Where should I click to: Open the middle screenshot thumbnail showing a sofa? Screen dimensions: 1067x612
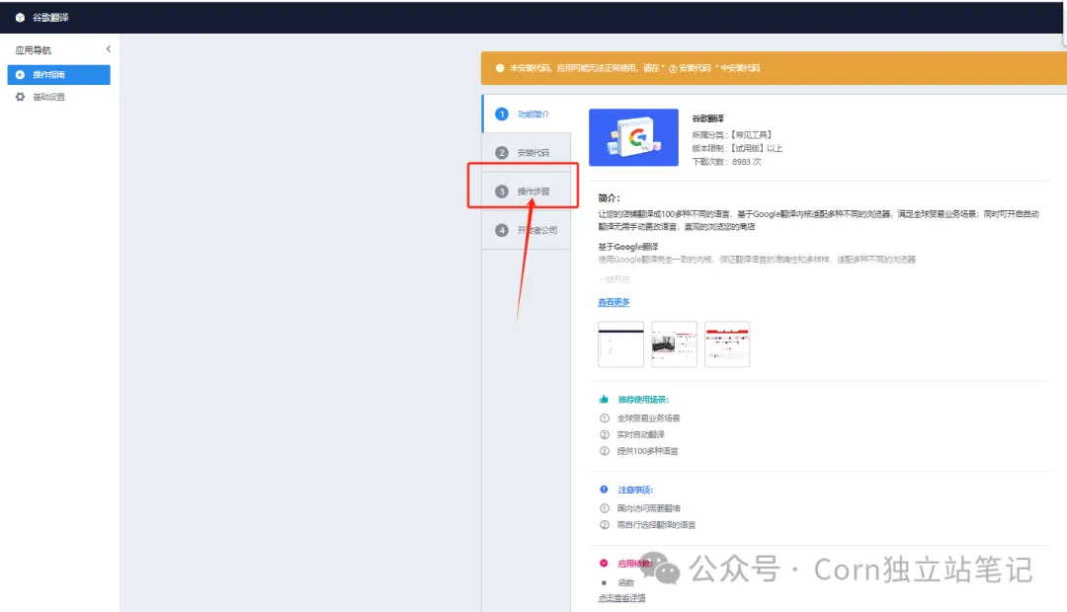click(675, 344)
